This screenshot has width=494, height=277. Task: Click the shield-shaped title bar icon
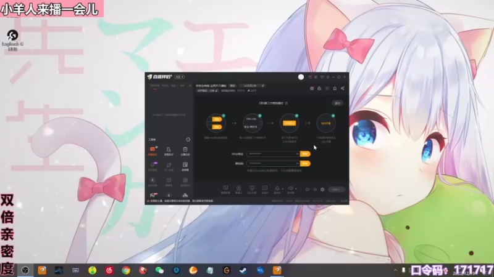pos(322,77)
